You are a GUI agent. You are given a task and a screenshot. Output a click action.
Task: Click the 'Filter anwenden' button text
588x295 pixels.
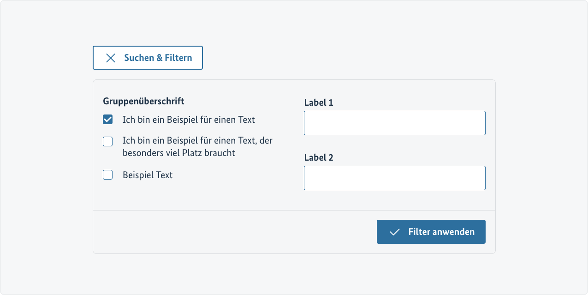point(441,232)
